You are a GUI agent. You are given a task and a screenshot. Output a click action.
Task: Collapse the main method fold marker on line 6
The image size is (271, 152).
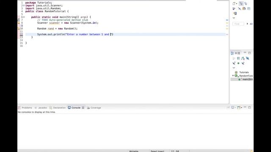24,17
